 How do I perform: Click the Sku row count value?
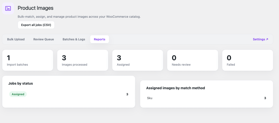click(265, 98)
